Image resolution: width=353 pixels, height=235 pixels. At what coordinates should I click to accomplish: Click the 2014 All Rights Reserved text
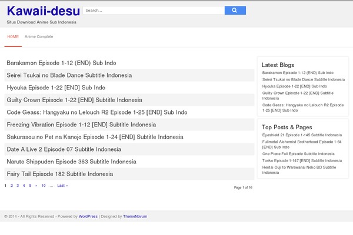point(29,216)
